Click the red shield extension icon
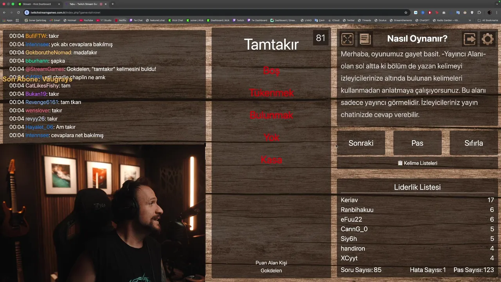 point(430,13)
